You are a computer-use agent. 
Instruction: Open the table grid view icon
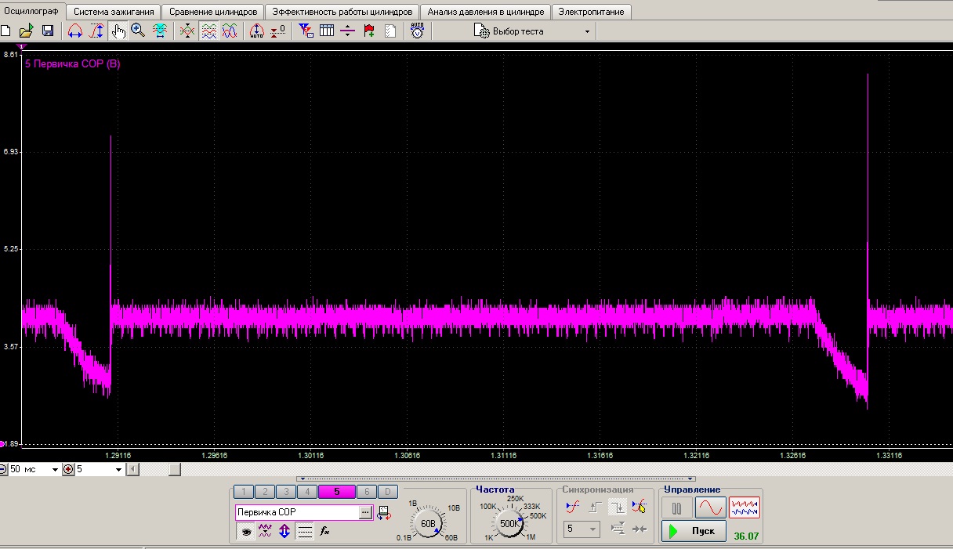(x=327, y=31)
